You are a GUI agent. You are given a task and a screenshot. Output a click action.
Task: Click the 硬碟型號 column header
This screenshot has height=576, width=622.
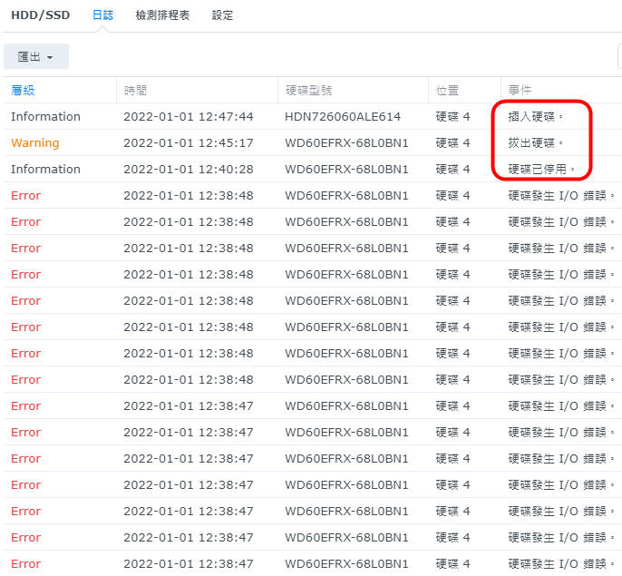pyautogui.click(x=308, y=91)
